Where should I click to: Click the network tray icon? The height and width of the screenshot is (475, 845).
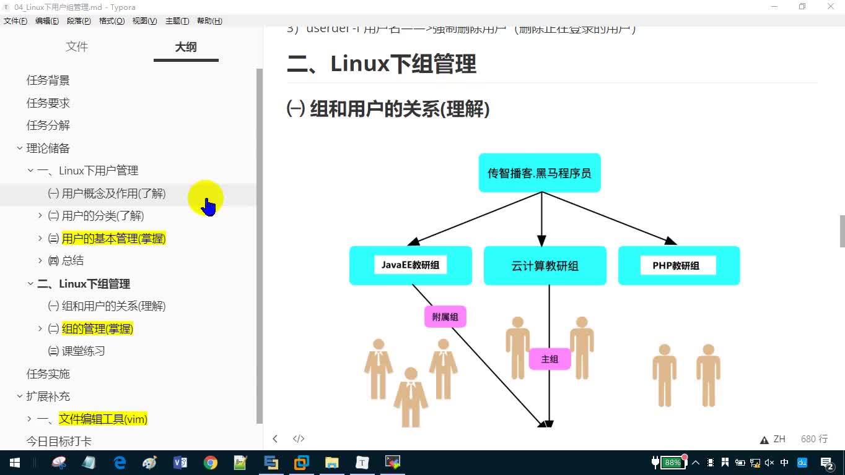(755, 463)
